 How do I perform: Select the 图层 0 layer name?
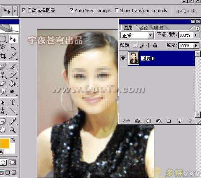(147, 59)
